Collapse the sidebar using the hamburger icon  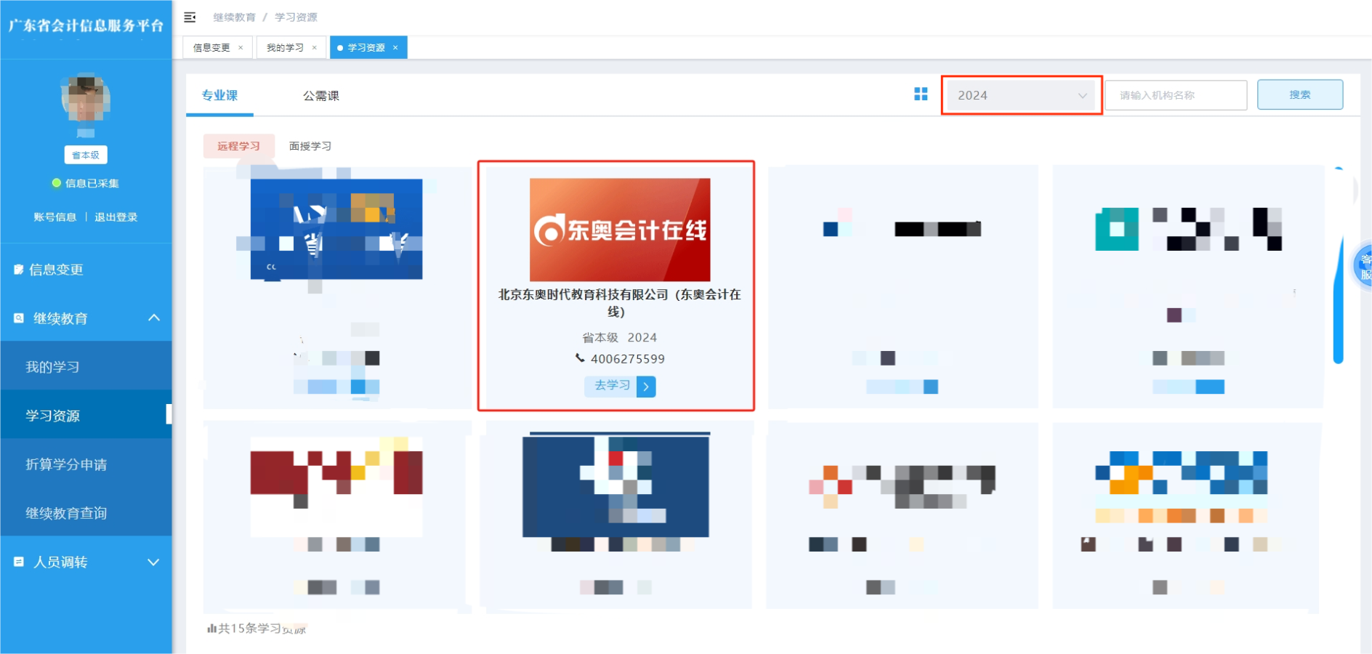click(x=190, y=17)
